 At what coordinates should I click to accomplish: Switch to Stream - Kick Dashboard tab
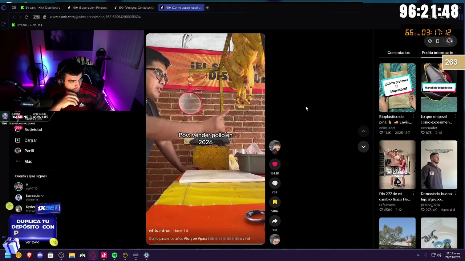coord(41,7)
